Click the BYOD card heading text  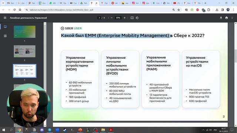117,65
